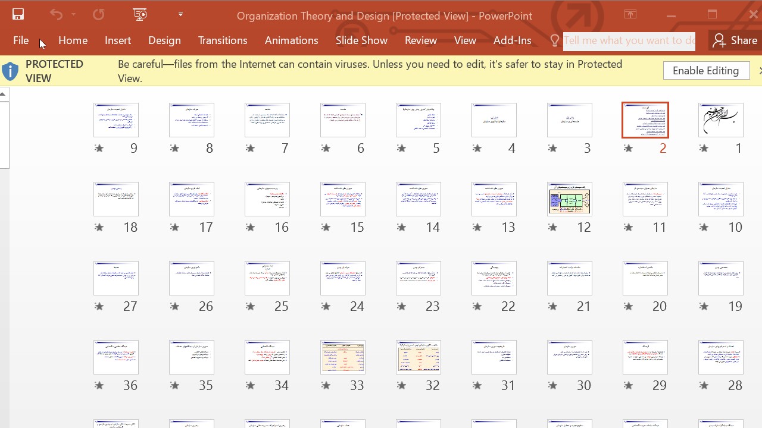The image size is (762, 428).
Task: Click the transition star under slide 20
Action: tap(629, 307)
